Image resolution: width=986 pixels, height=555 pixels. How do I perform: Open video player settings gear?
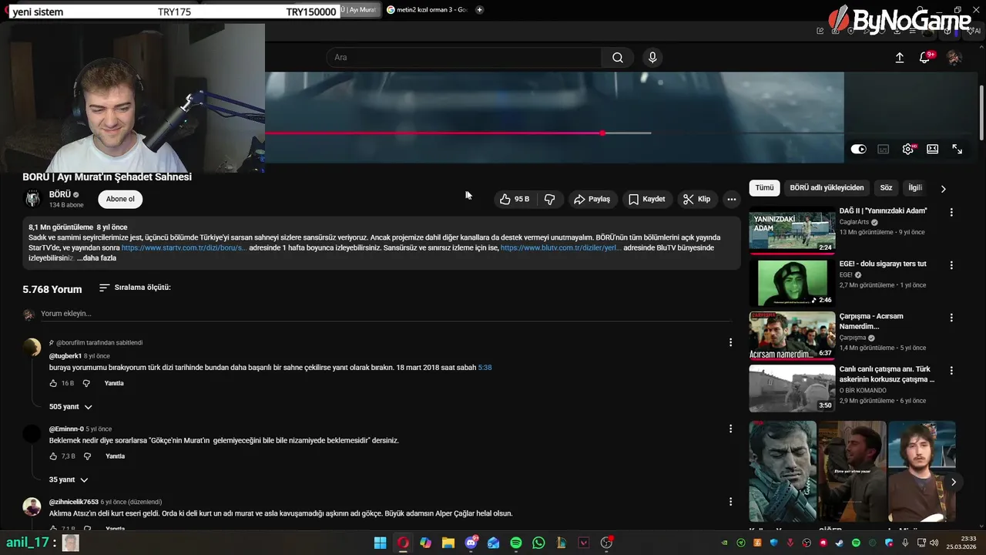908,150
